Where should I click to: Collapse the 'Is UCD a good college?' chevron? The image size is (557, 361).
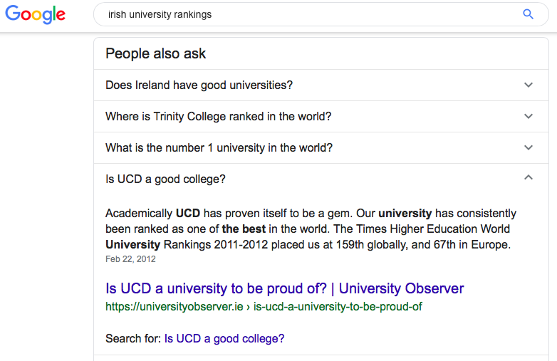(528, 178)
